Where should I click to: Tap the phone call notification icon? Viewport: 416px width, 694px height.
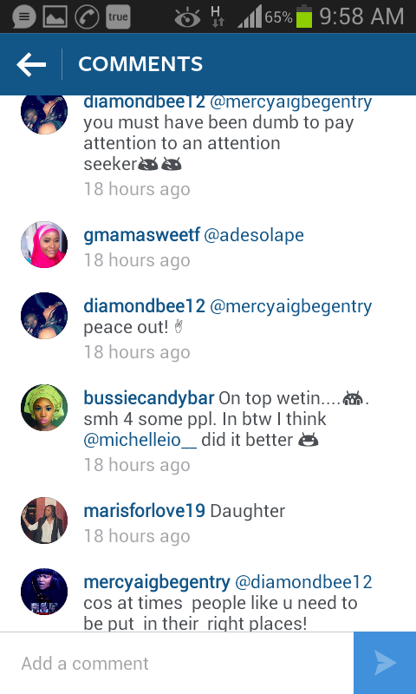pyautogui.click(x=87, y=16)
